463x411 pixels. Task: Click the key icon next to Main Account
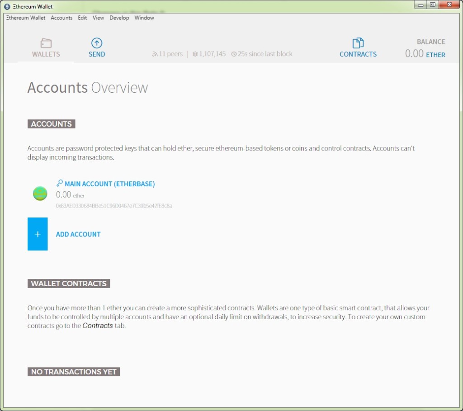(x=59, y=183)
